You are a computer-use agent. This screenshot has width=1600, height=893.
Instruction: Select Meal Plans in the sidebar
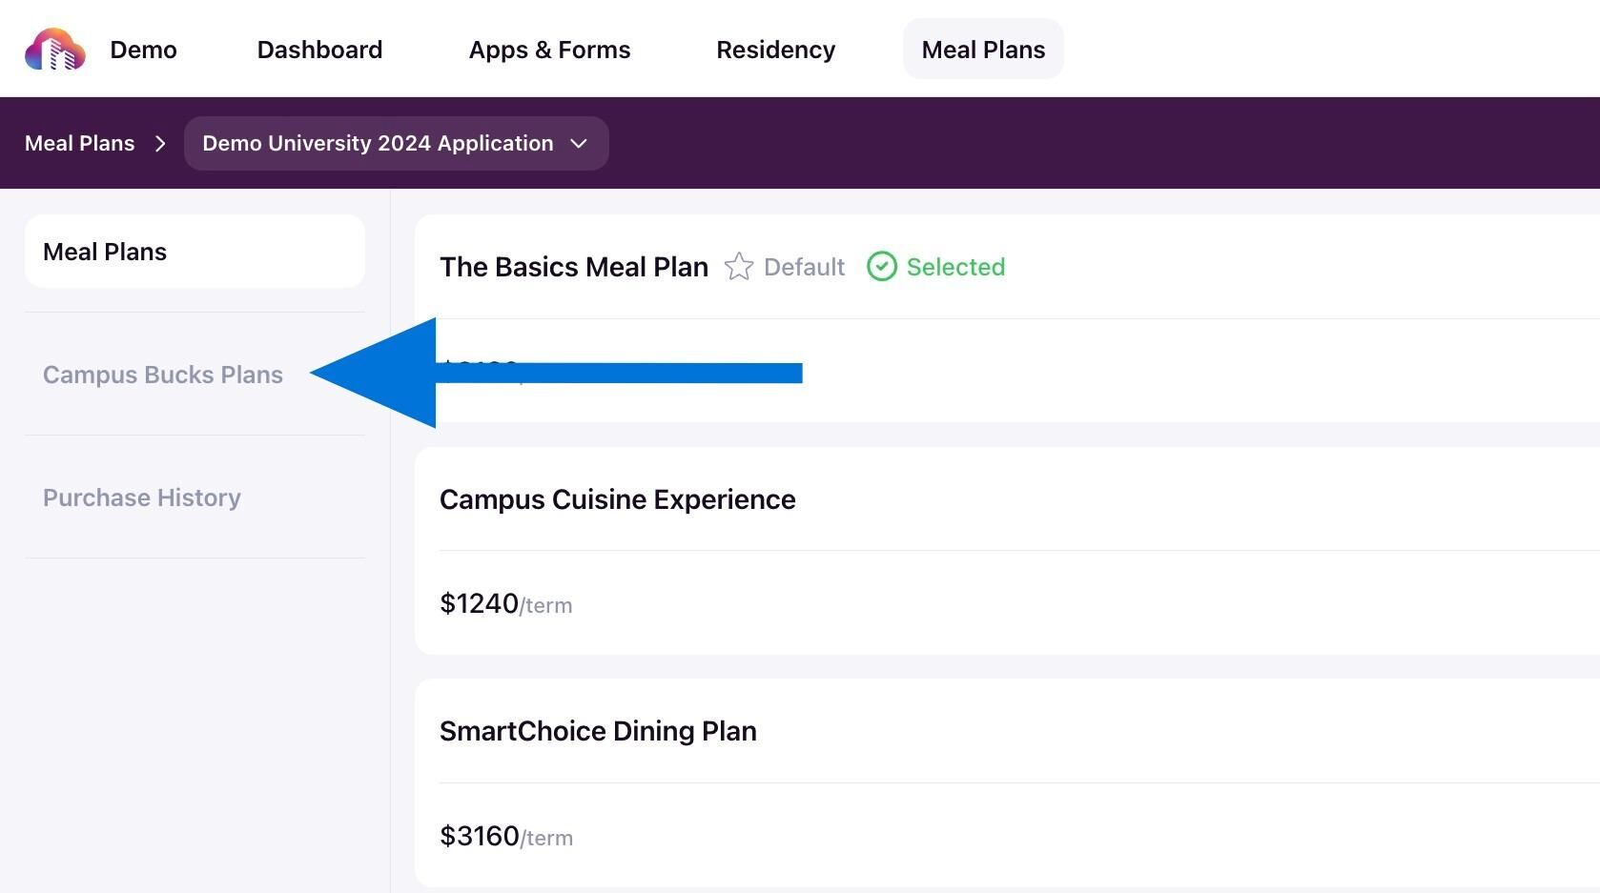point(195,252)
